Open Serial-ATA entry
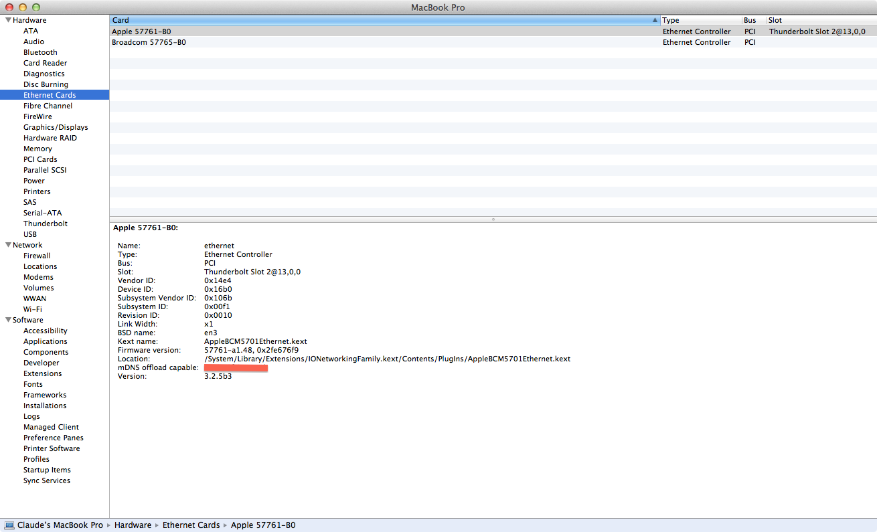The image size is (877, 532). click(43, 213)
